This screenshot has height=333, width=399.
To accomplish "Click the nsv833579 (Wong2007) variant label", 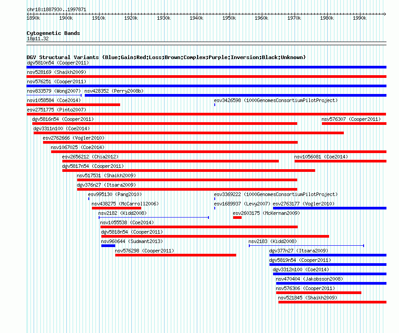I will (54, 91).
